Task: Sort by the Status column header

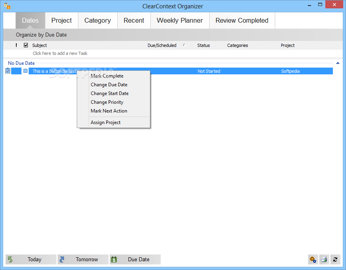Action: click(x=204, y=45)
